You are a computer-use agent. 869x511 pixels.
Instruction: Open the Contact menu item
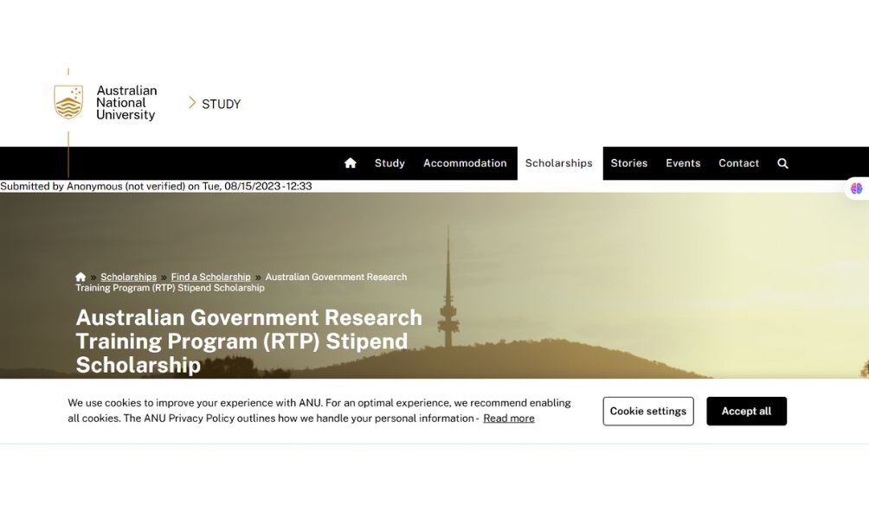pos(739,163)
